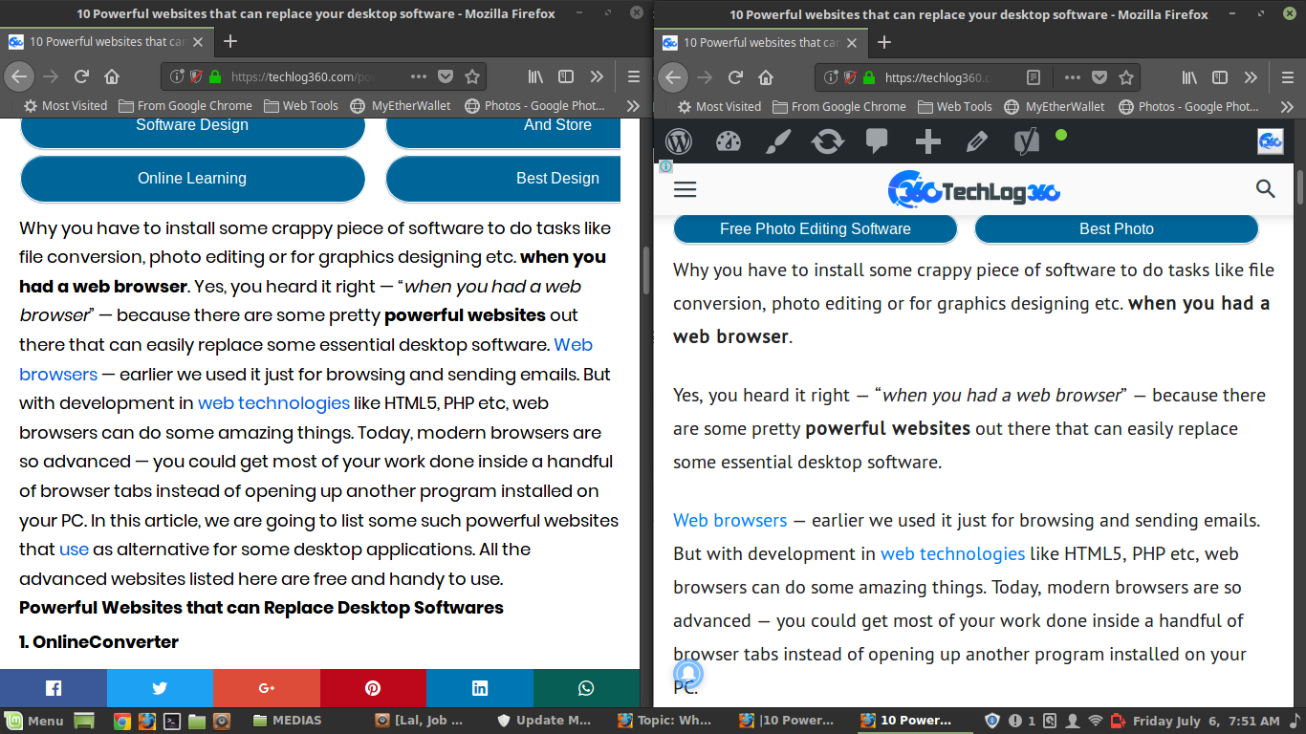Save to Pocket in left Firefox window
1306x734 pixels.
tap(446, 76)
